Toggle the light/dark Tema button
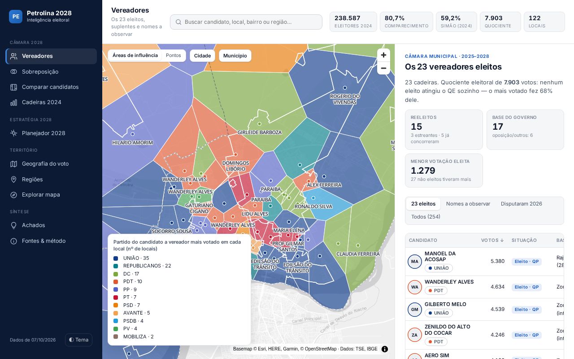 [x=78, y=340]
